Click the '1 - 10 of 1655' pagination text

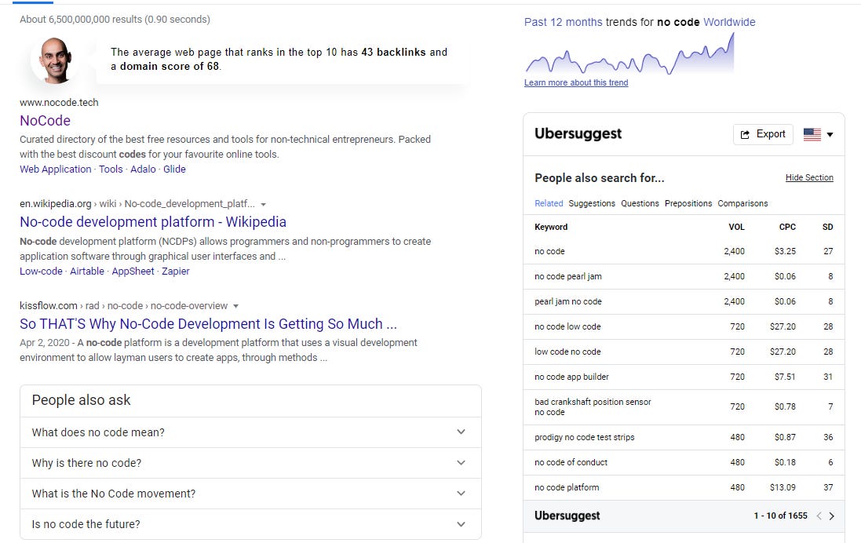click(x=780, y=516)
